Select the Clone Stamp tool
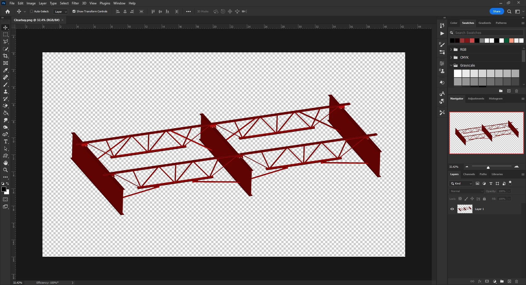This screenshot has height=285, width=526. coord(5,92)
